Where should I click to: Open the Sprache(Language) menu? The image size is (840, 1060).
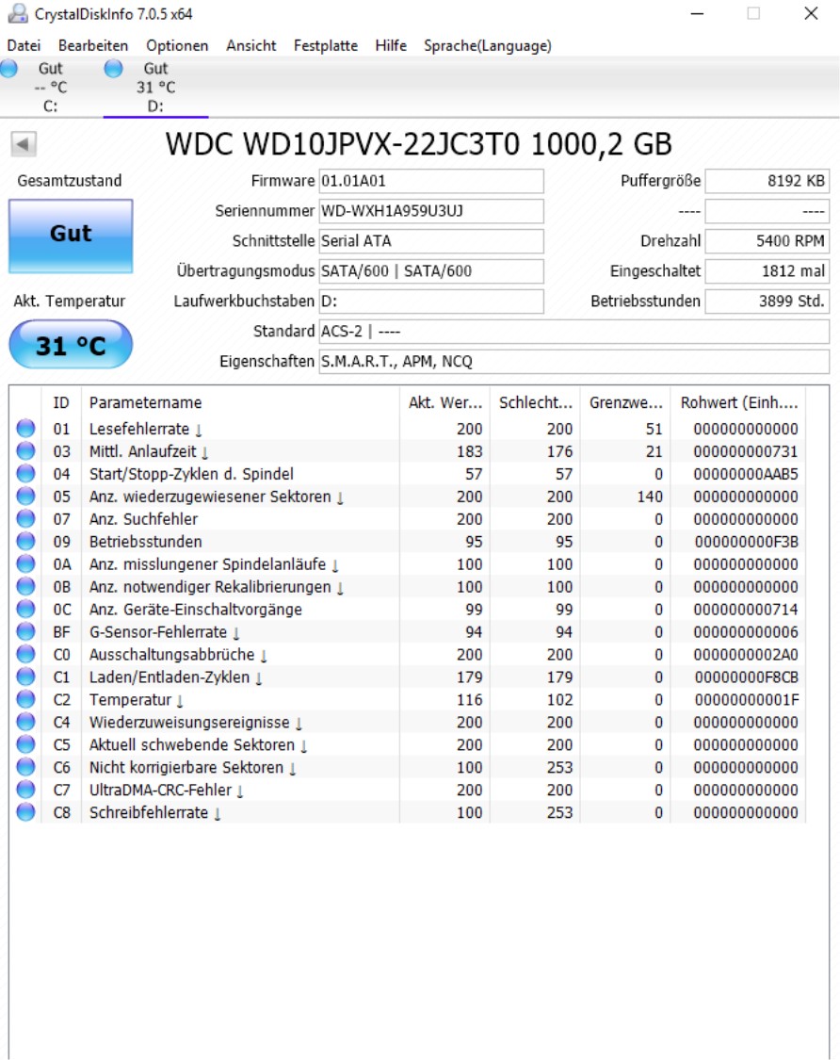pyautogui.click(x=487, y=45)
